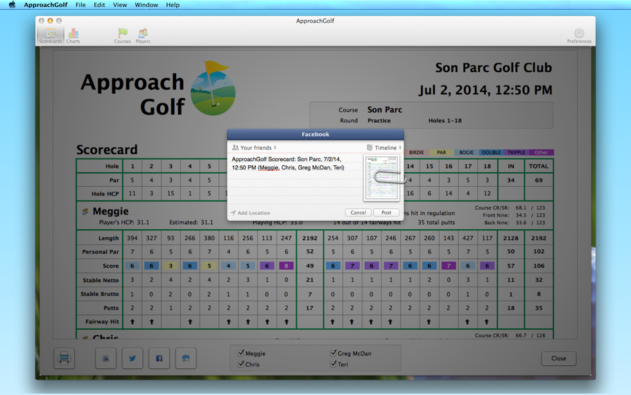Open the ApproachGolf application menu
Screen dimensions: 631x395
(x=46, y=5)
